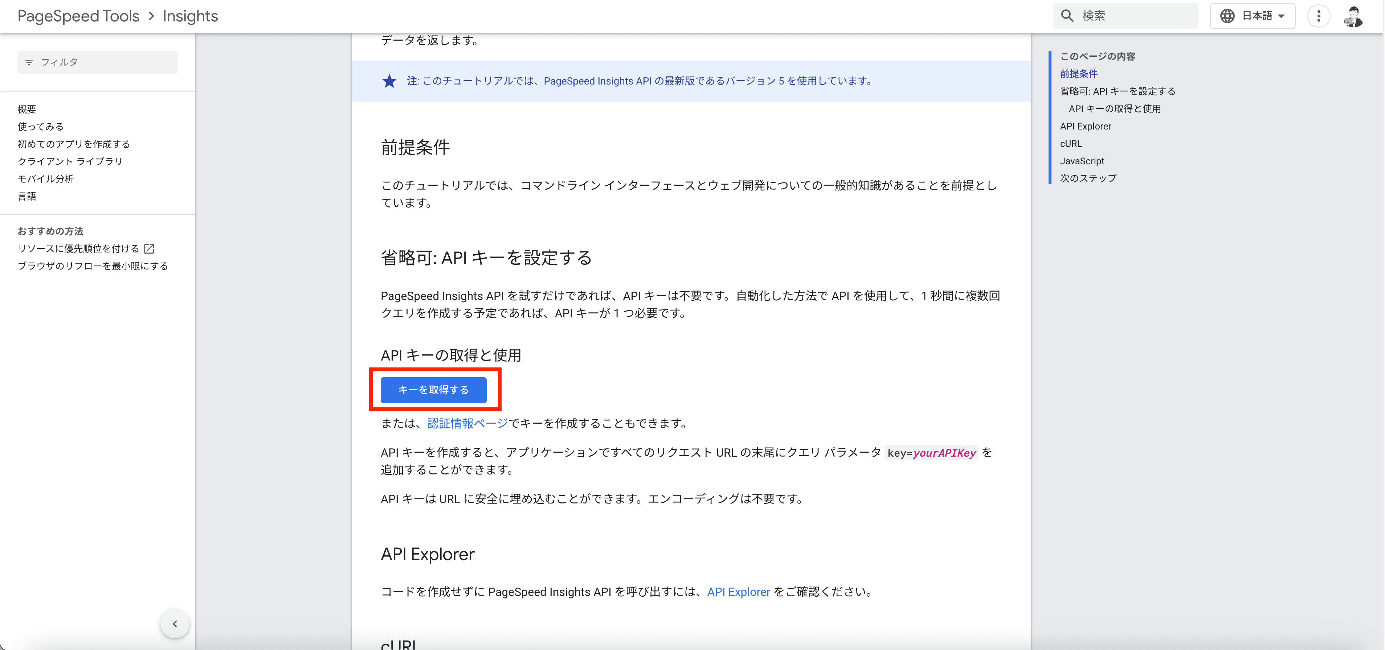Image resolution: width=1385 pixels, height=650 pixels.
Task: Click the globe language icon
Action: [x=1227, y=16]
